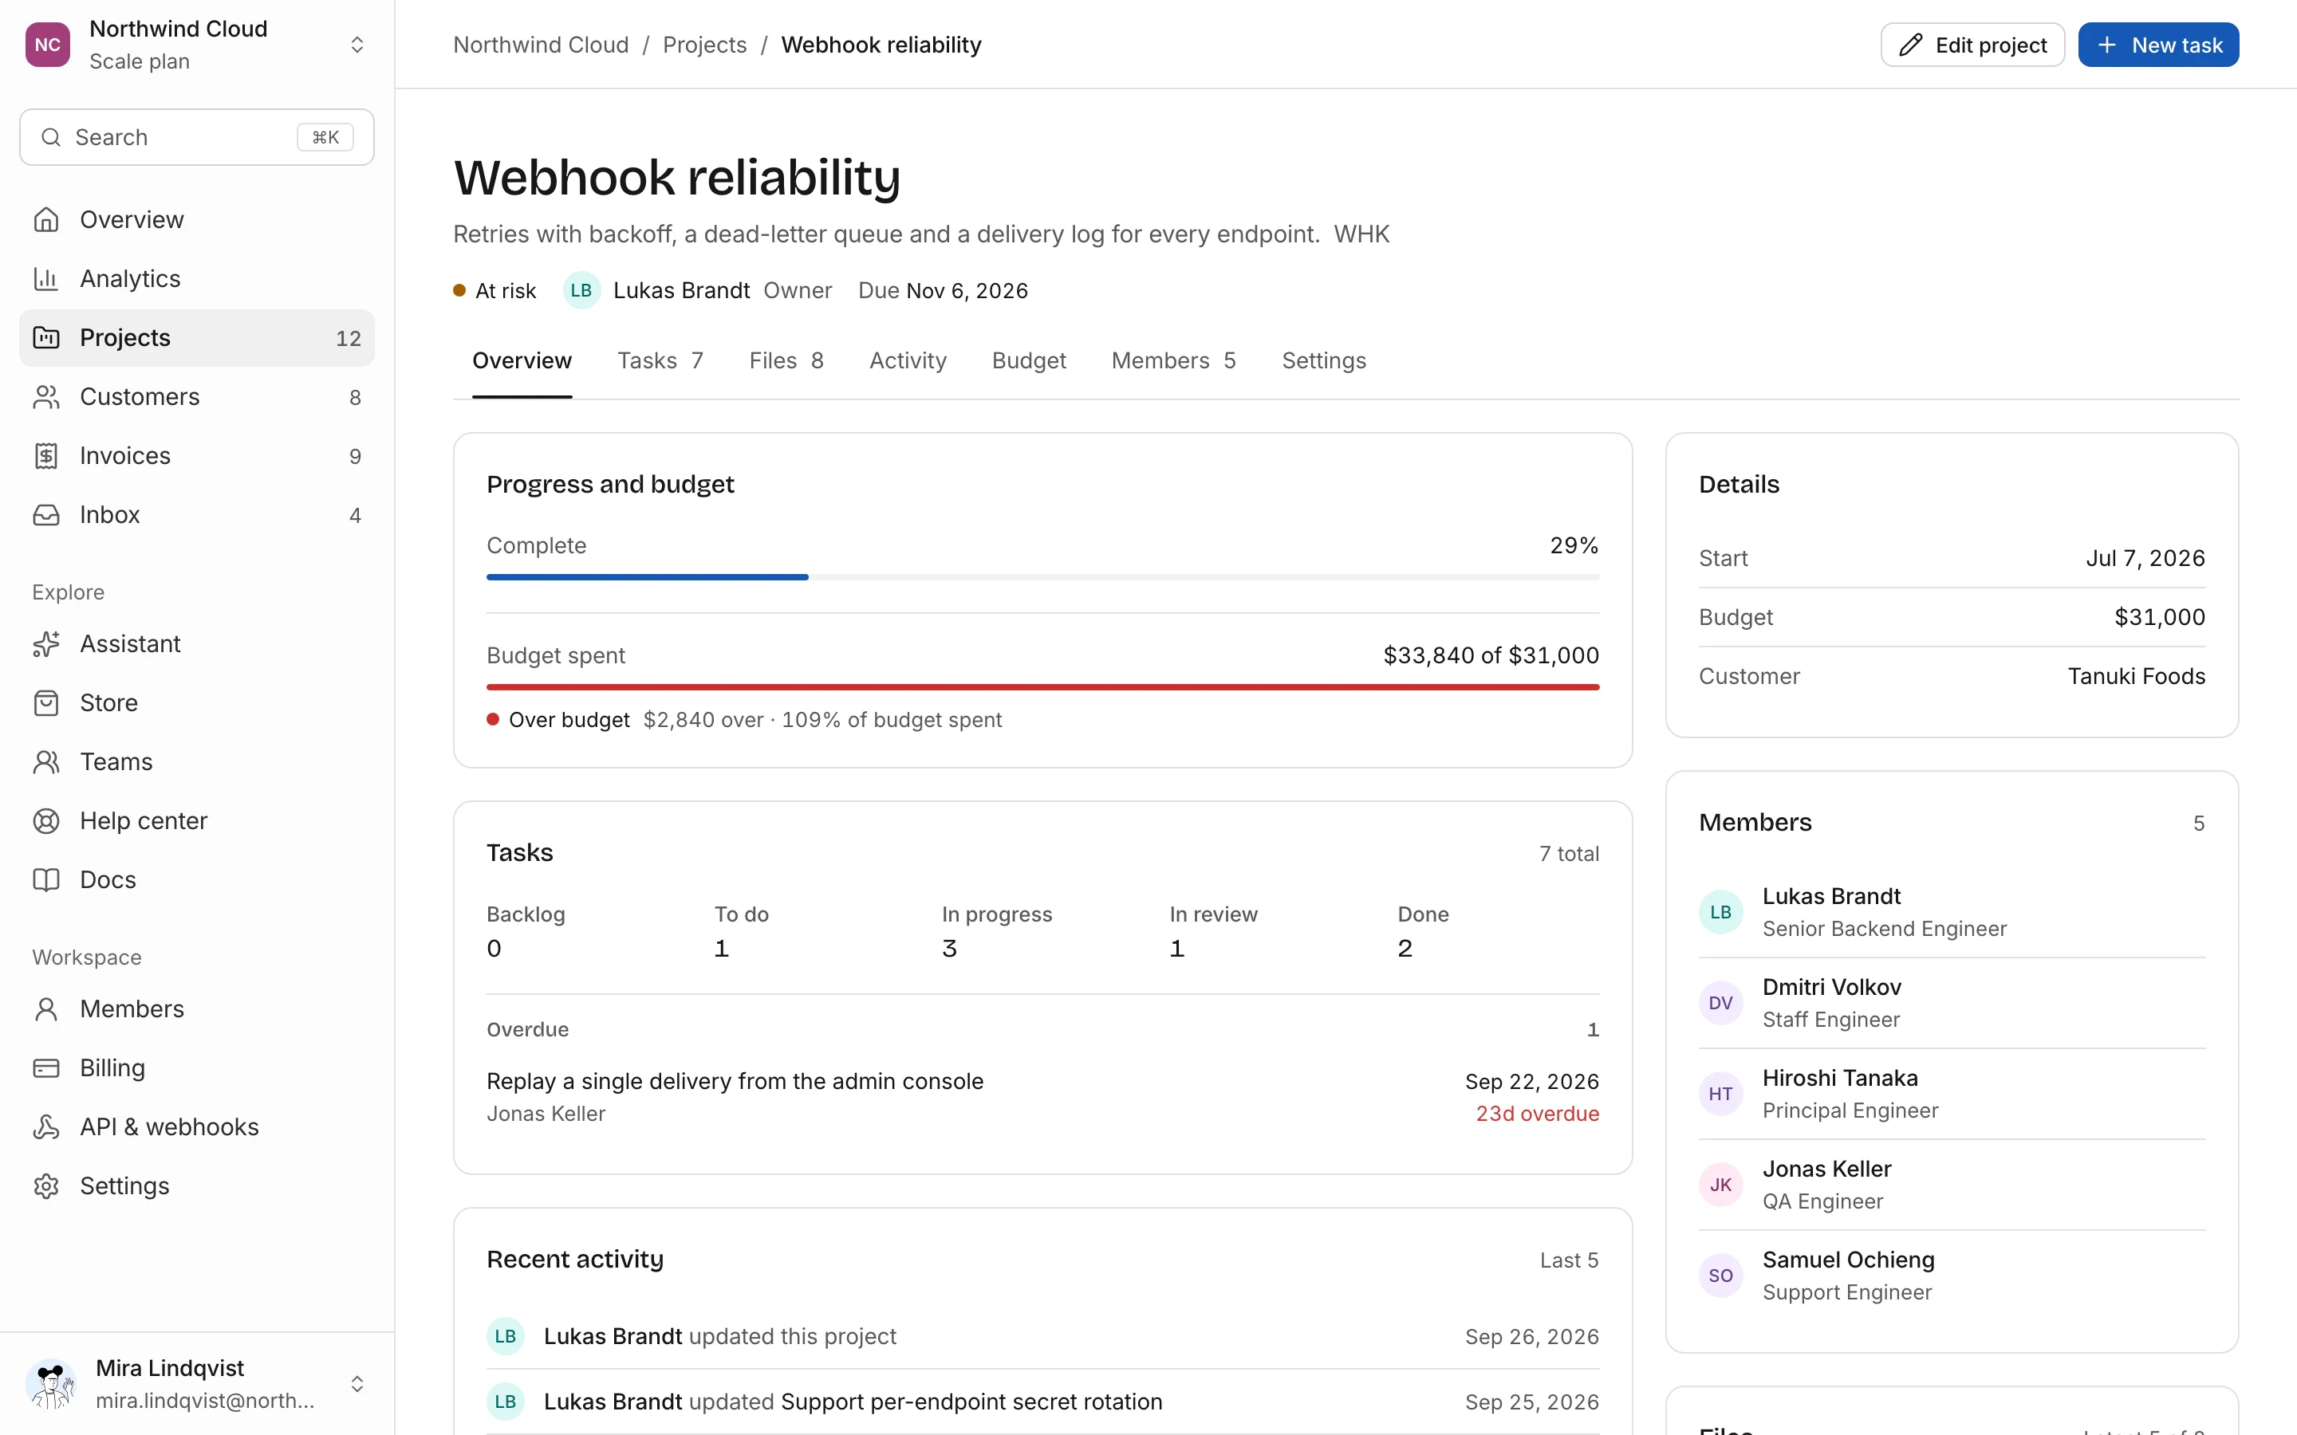This screenshot has height=1435, width=2297.
Task: Select member Dmitri Volkov in Members card
Action: [x=1952, y=1003]
